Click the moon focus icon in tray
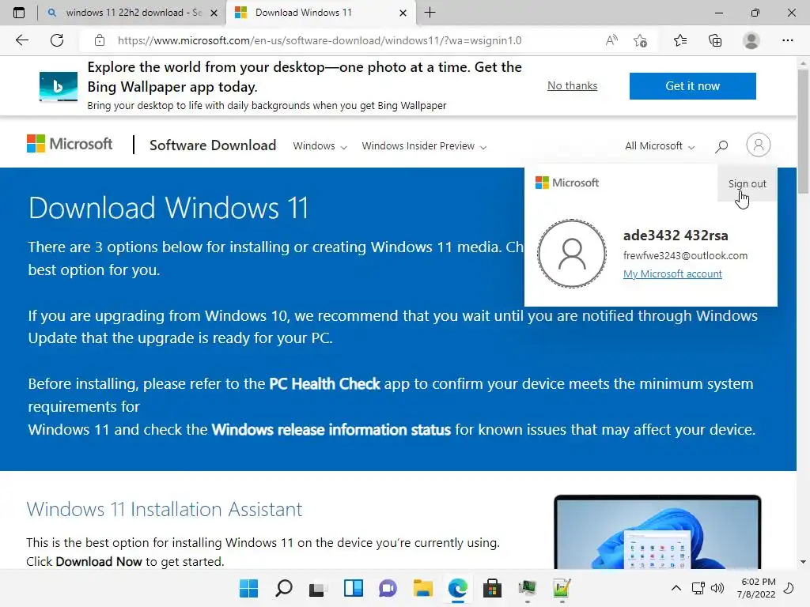This screenshot has width=810, height=607. 789,588
